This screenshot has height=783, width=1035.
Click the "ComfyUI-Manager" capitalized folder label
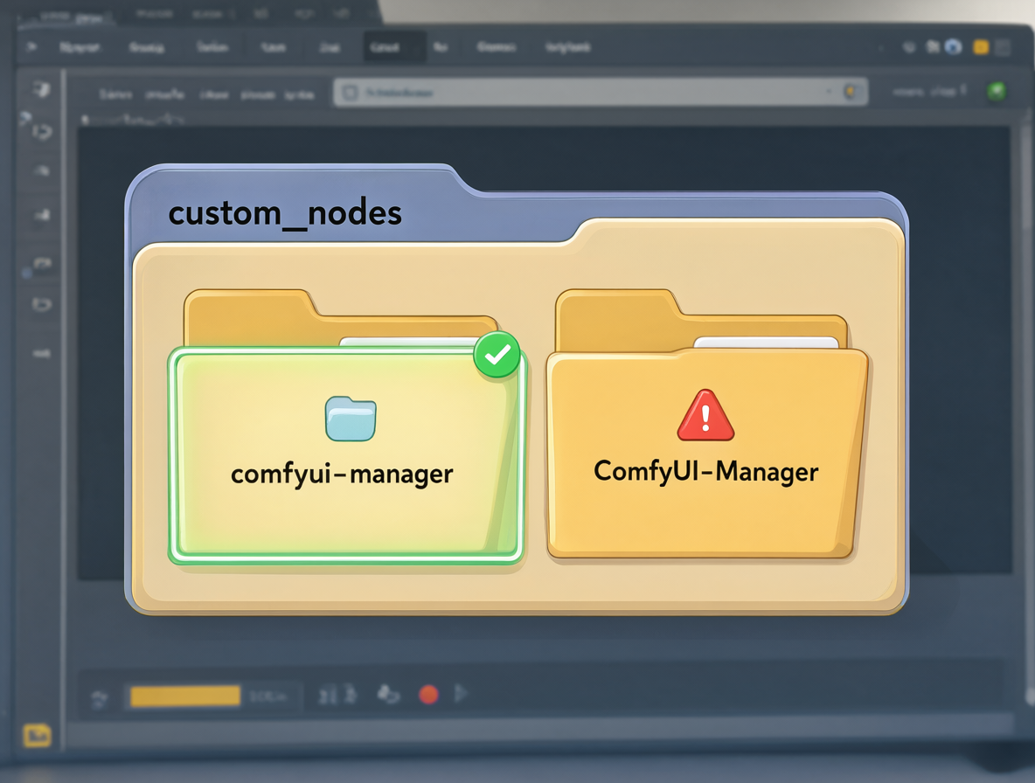(705, 472)
